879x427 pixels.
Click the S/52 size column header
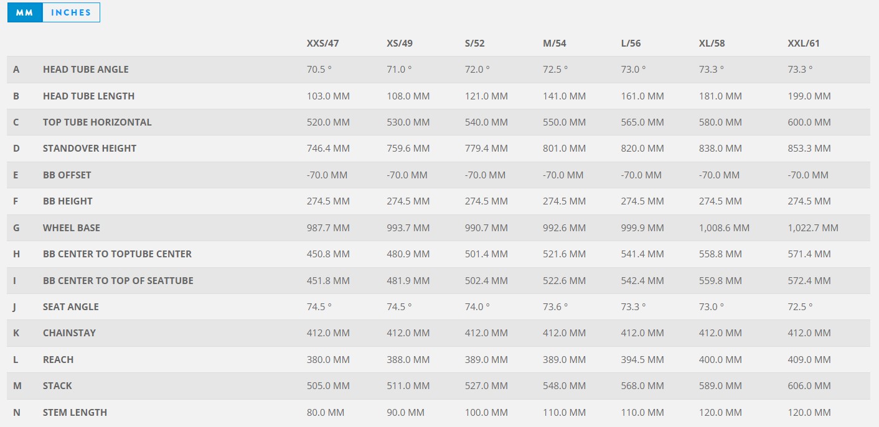tap(475, 44)
